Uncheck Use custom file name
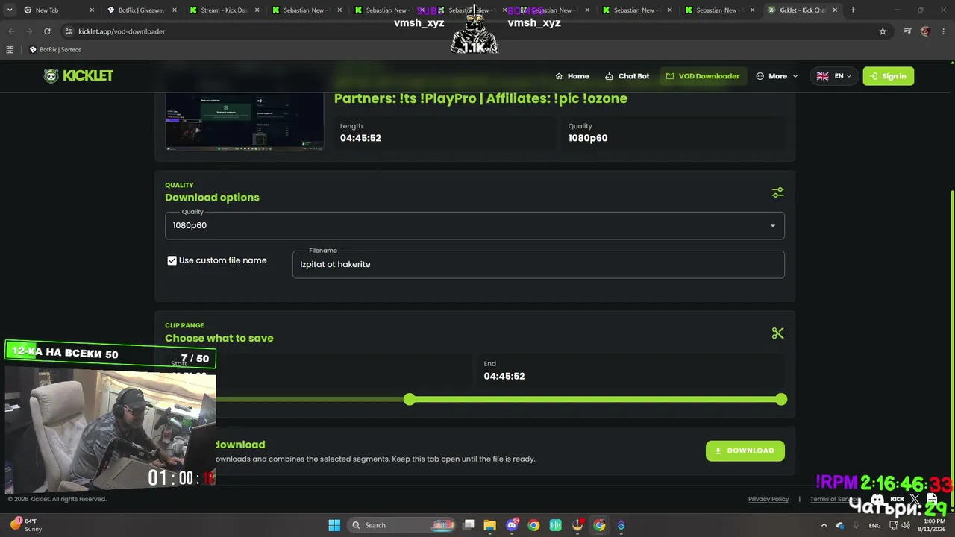 point(172,260)
